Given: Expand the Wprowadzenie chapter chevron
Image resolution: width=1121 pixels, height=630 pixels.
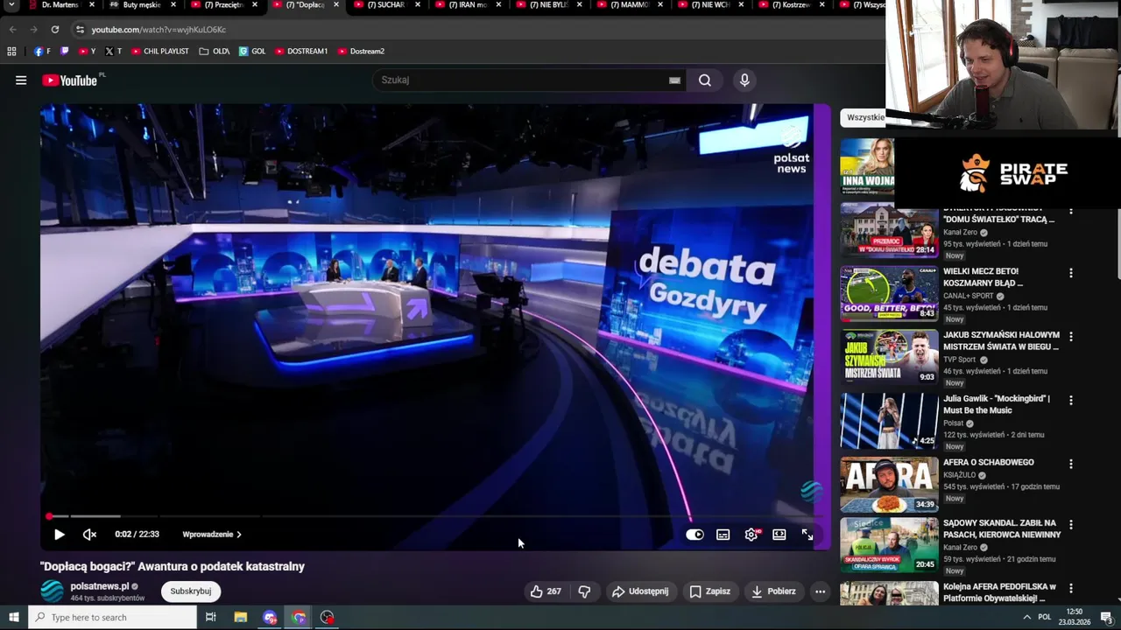Looking at the screenshot, I should point(239,535).
